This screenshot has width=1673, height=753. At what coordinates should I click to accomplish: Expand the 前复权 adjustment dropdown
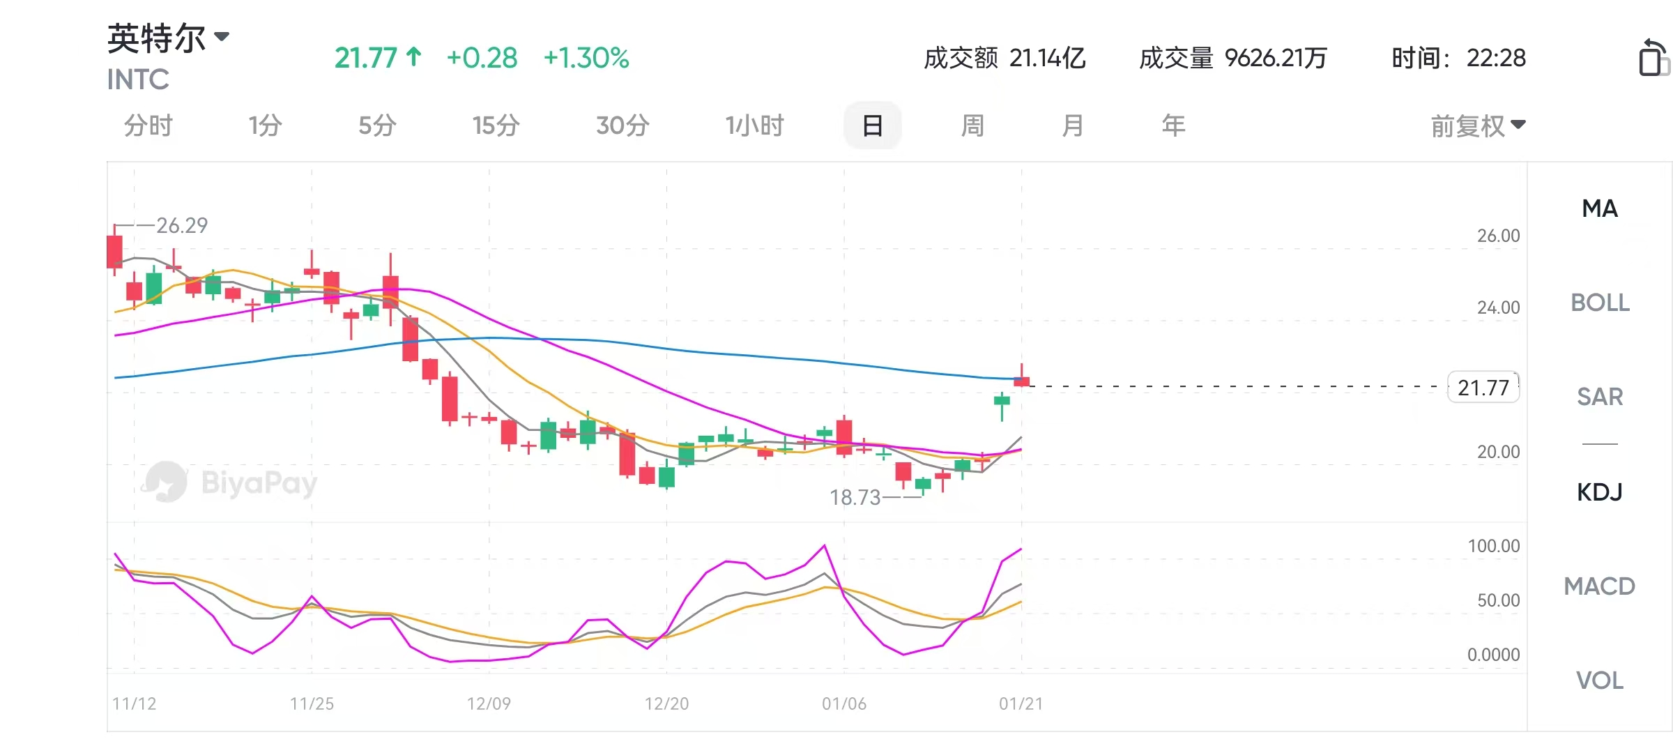pyautogui.click(x=1478, y=126)
